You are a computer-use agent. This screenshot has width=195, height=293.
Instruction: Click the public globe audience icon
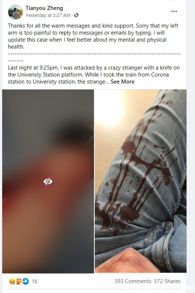[x=76, y=15]
